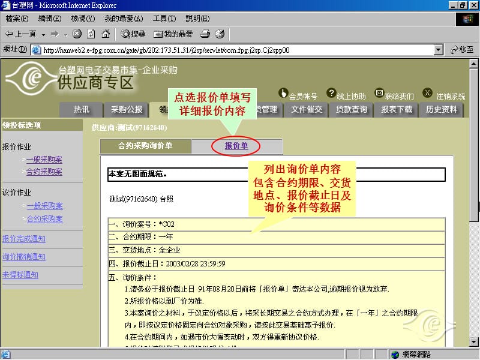Screen dimensions: 480x360
Task: Click the 领投标选项 sidebar header
Action: (42, 125)
